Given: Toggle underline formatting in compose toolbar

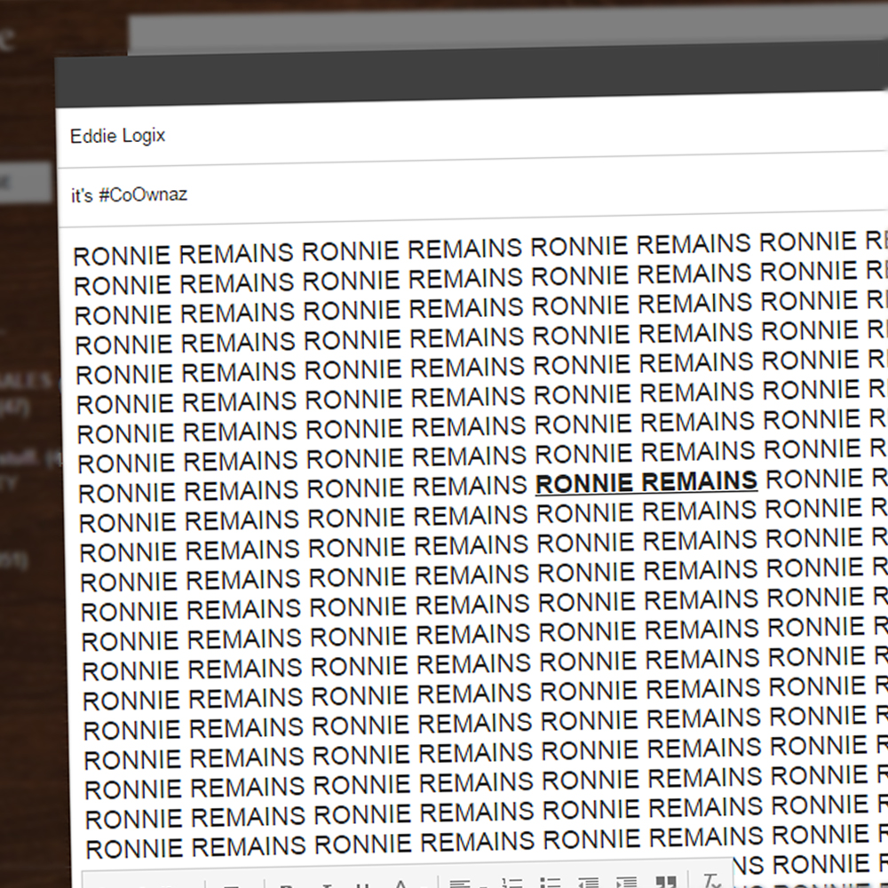Looking at the screenshot, I should coord(362,884).
